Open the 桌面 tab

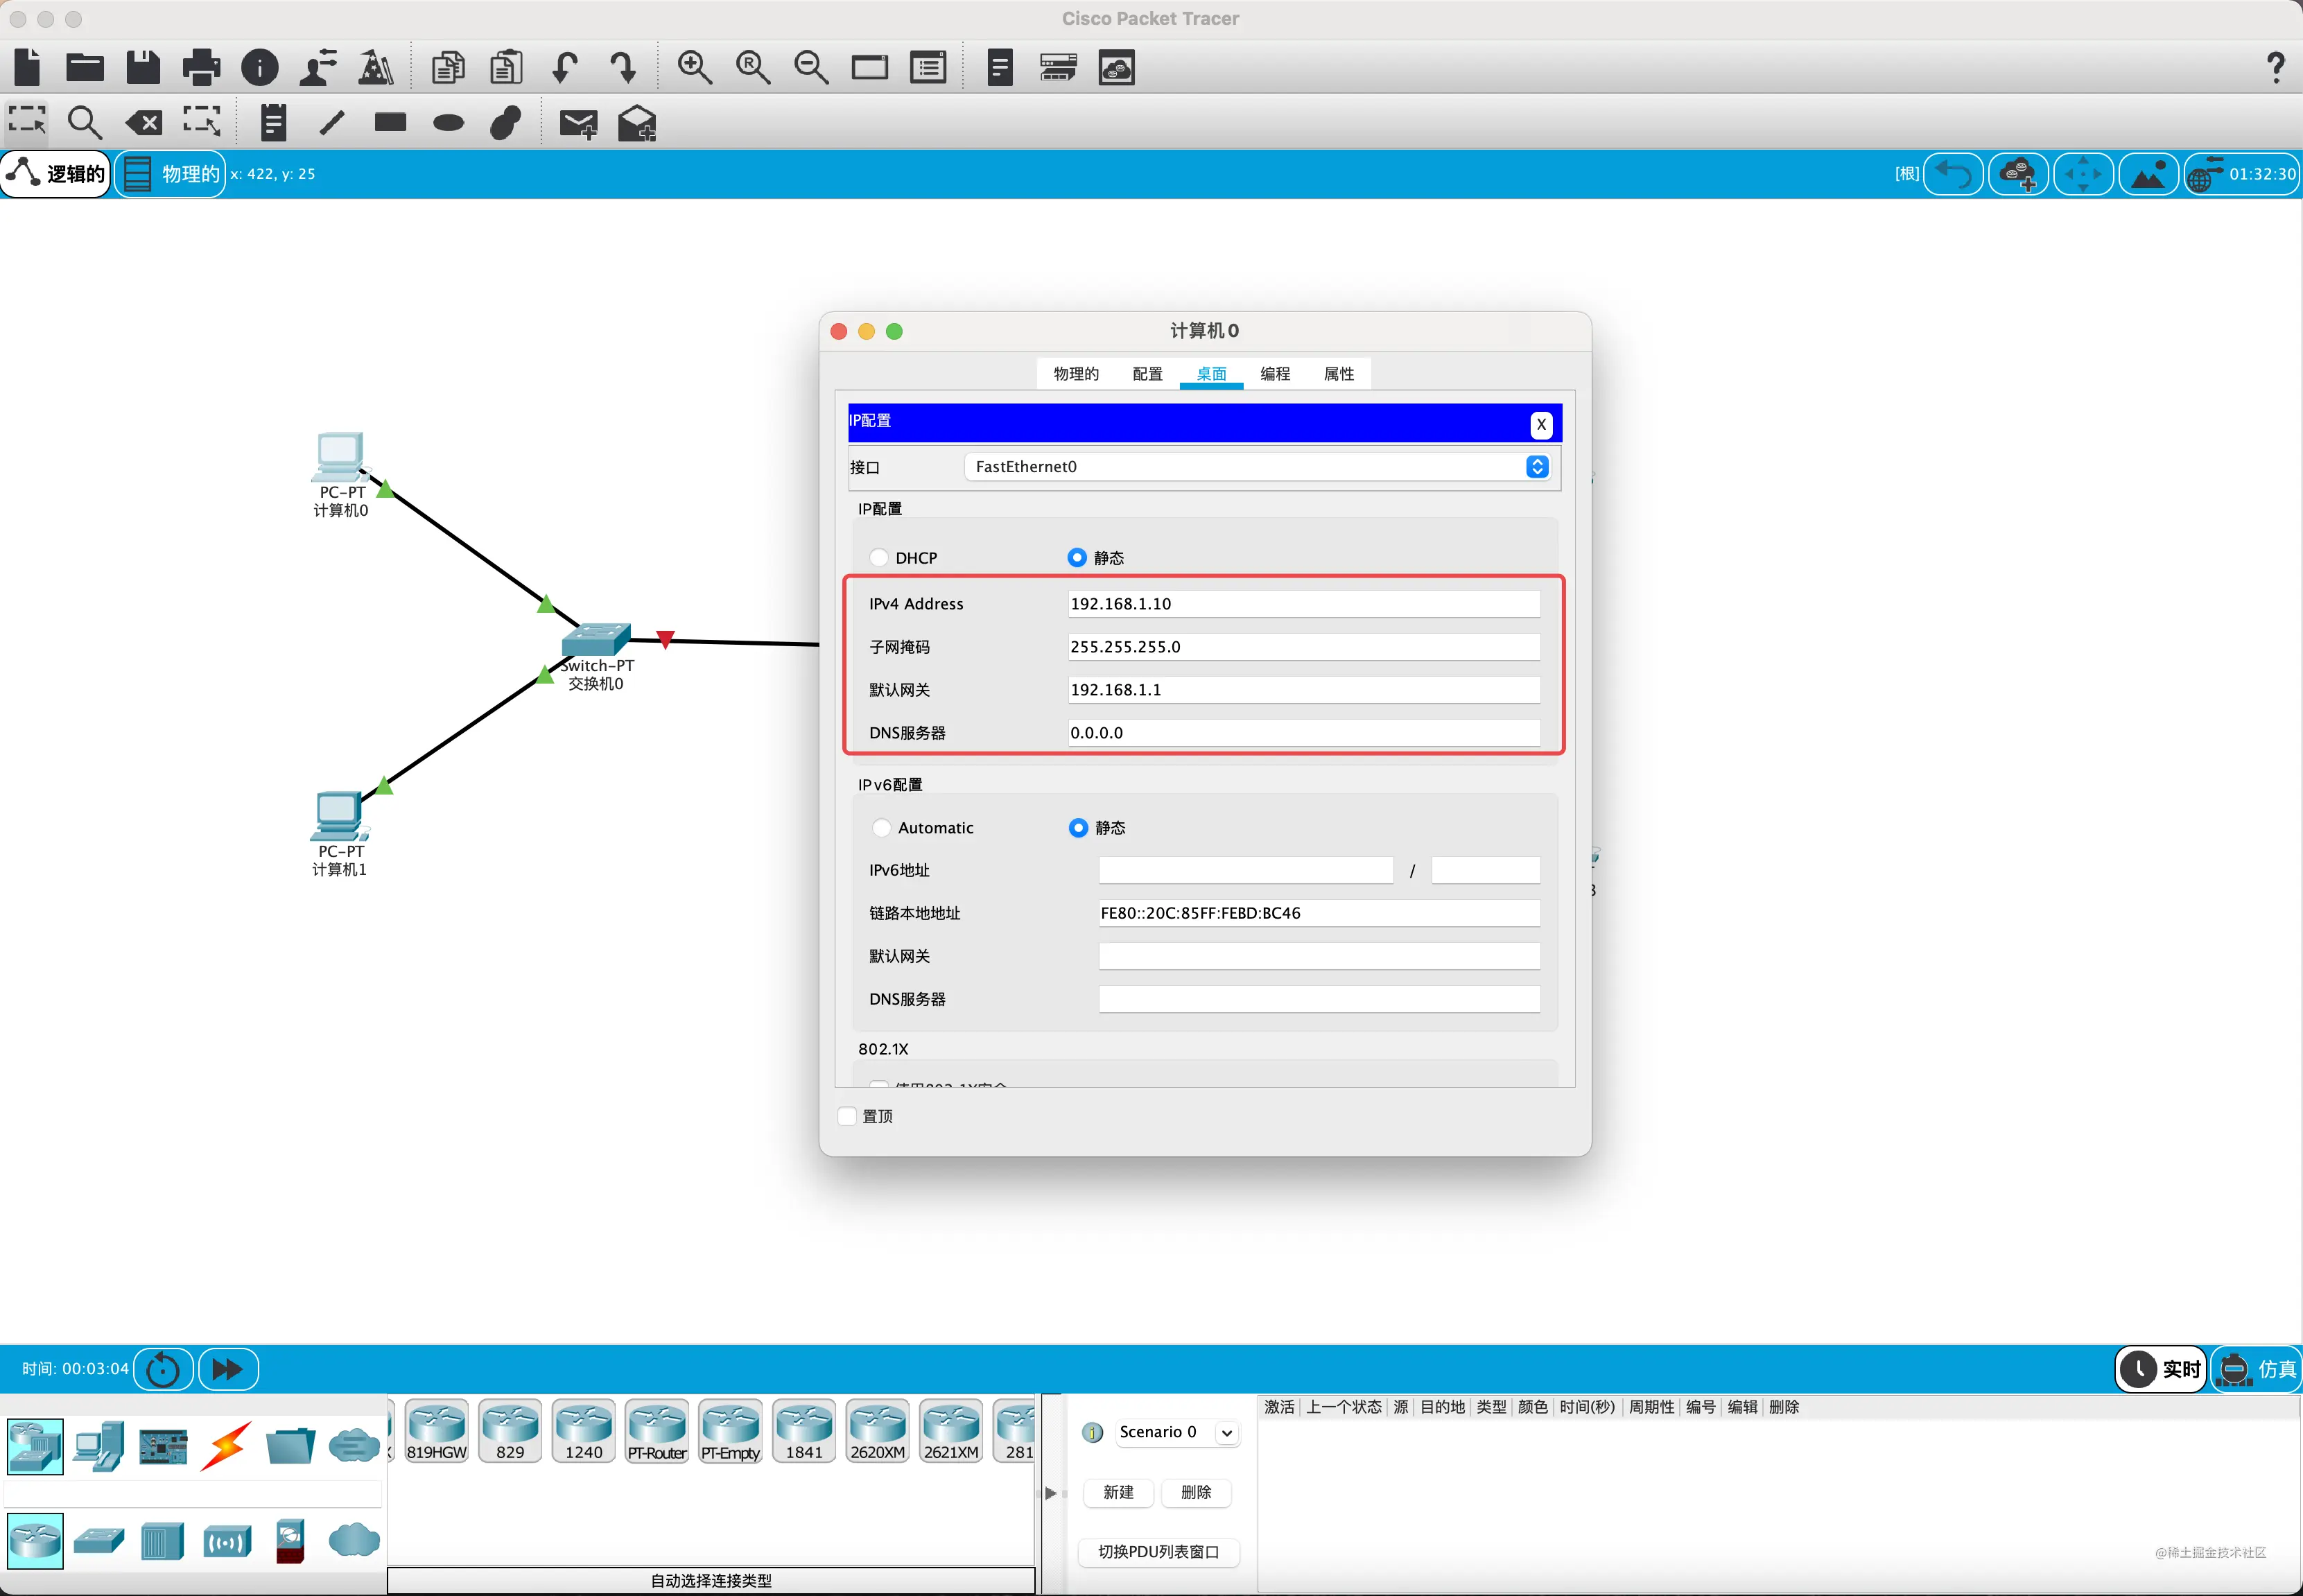tap(1211, 373)
